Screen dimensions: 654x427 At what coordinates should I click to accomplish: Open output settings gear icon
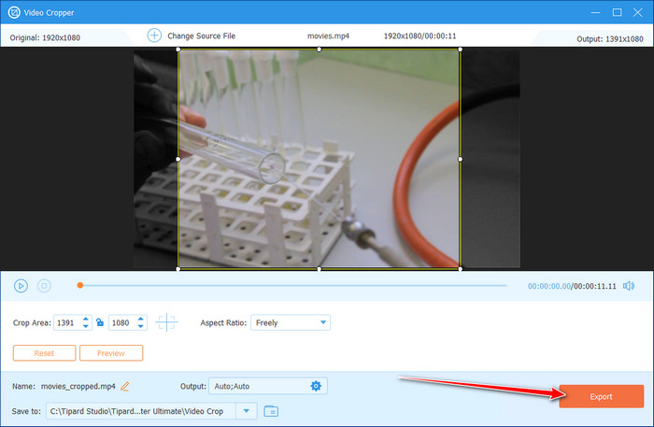coord(316,386)
